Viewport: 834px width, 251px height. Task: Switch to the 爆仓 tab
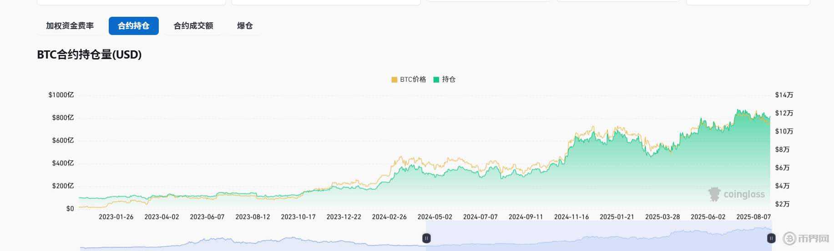pos(245,26)
